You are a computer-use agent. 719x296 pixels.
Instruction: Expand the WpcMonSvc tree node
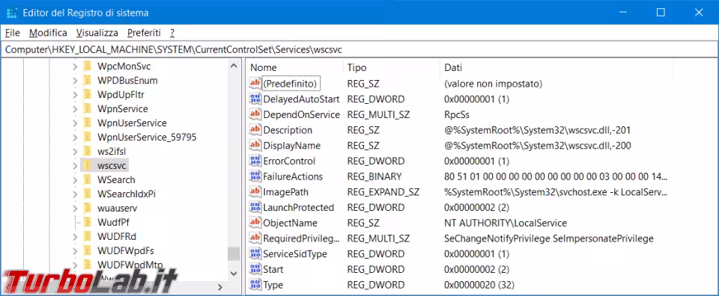(75, 67)
